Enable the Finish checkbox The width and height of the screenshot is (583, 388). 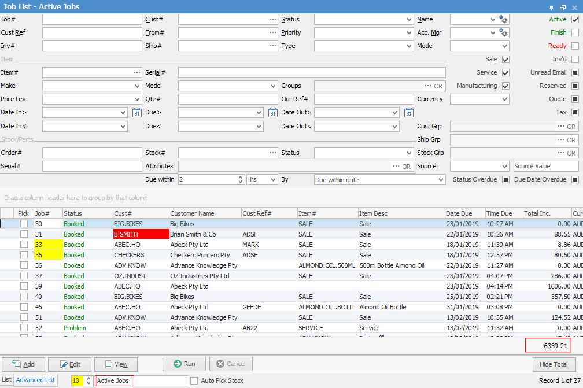(x=575, y=33)
